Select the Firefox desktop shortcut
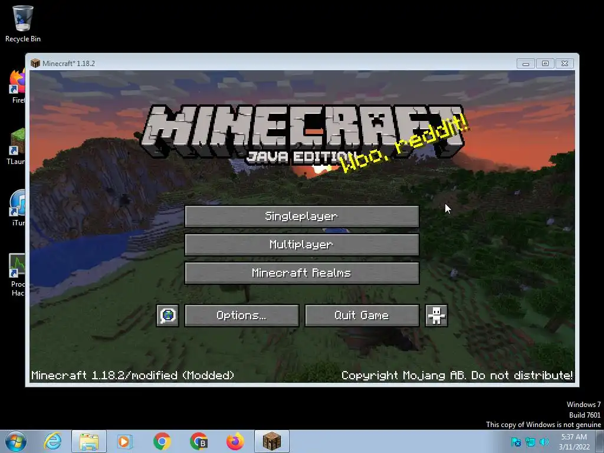This screenshot has width=604, height=453. [x=17, y=86]
